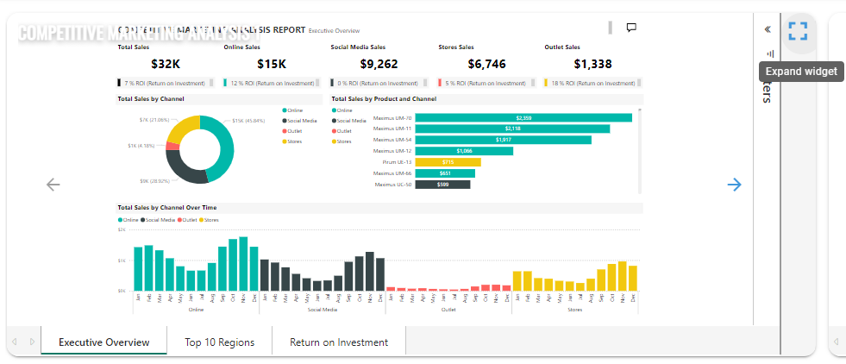This screenshot has height=364, width=846.
Task: Click the Social Media legend item in donut chart
Action: [x=301, y=120]
